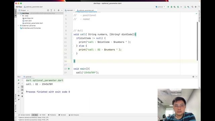Clear all console output with trash icon
Screen dimensions: 215x121
tap(22, 96)
